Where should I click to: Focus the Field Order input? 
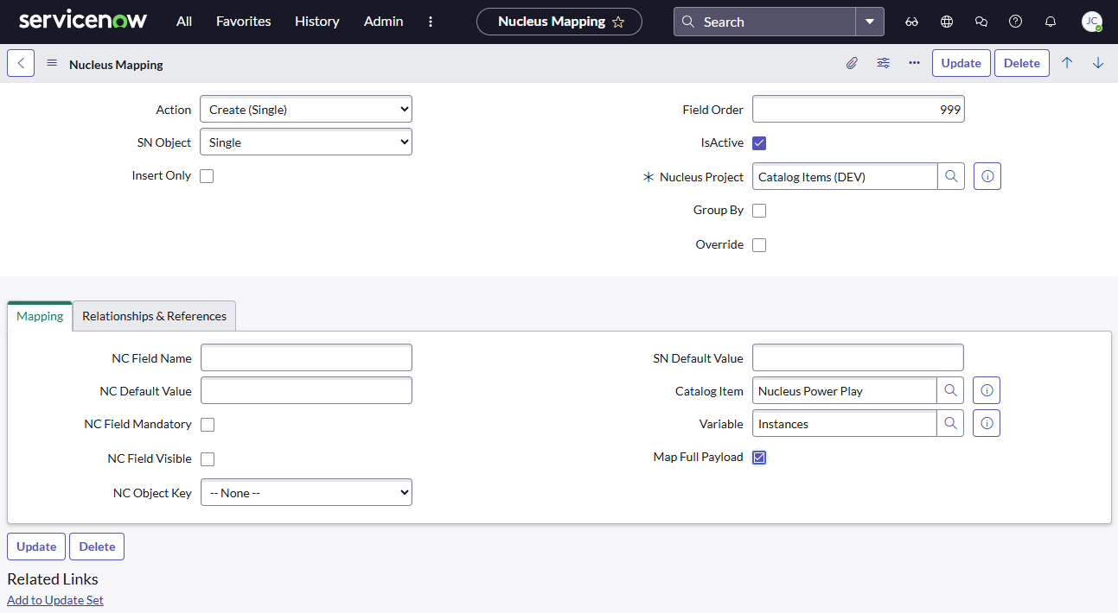click(x=859, y=110)
